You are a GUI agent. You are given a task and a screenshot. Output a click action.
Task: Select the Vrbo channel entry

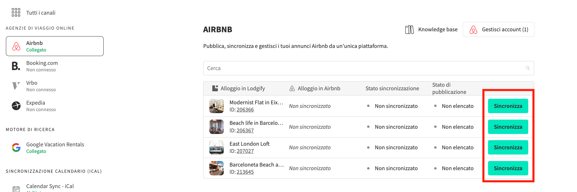55,86
